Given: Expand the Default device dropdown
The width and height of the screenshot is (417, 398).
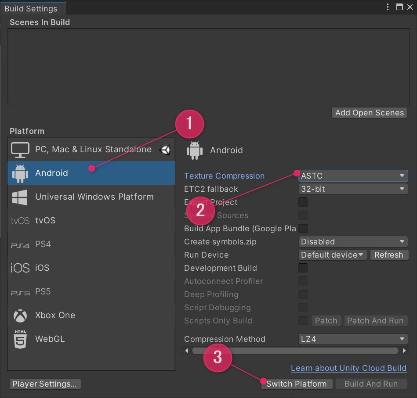Looking at the screenshot, I should point(333,255).
